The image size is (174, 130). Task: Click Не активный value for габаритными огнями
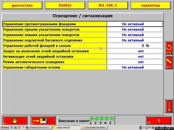(133, 67)
